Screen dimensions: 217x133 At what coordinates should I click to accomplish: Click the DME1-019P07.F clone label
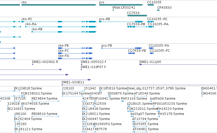[93, 67]
